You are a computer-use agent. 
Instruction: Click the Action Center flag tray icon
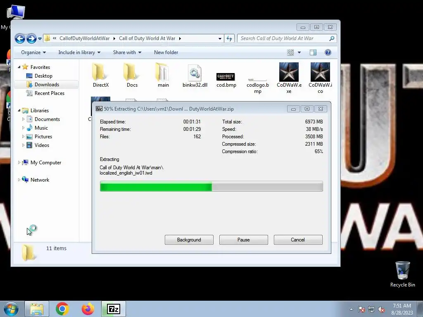point(361,309)
